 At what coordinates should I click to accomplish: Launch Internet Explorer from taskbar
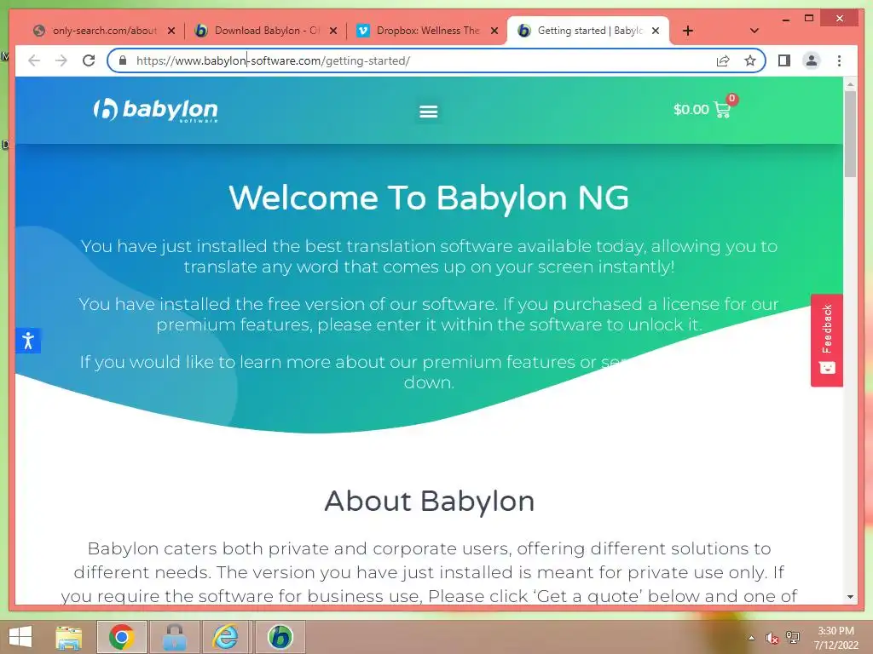click(226, 637)
